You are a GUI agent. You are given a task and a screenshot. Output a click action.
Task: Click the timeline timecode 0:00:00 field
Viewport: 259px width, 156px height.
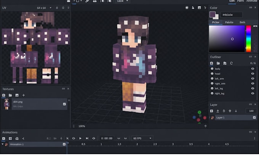pyautogui.click(x=107, y=138)
